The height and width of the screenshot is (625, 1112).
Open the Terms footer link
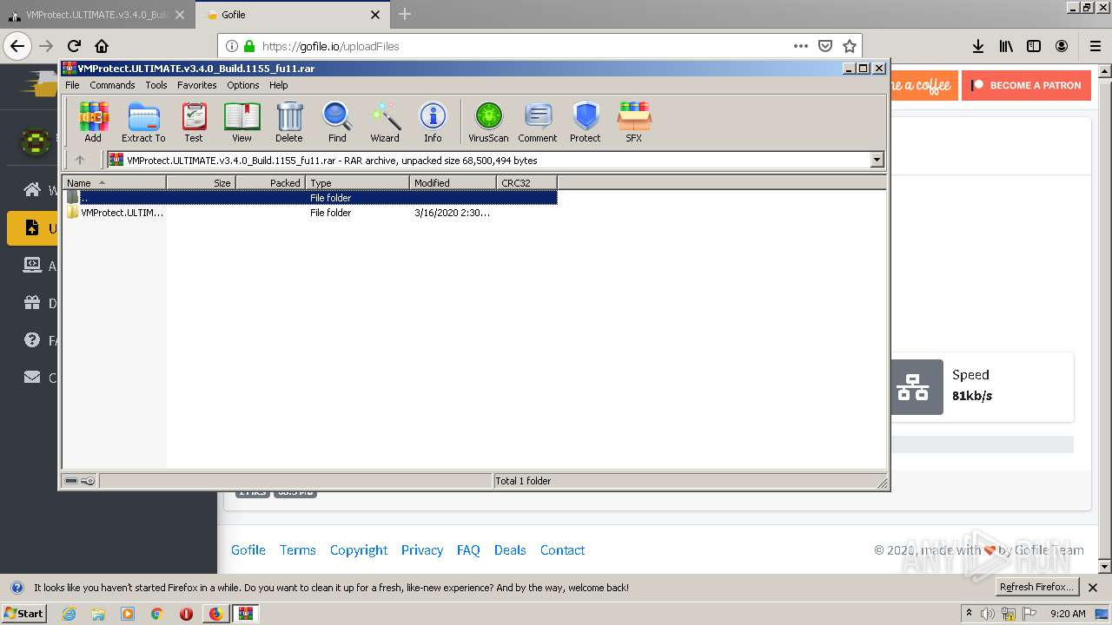298,550
